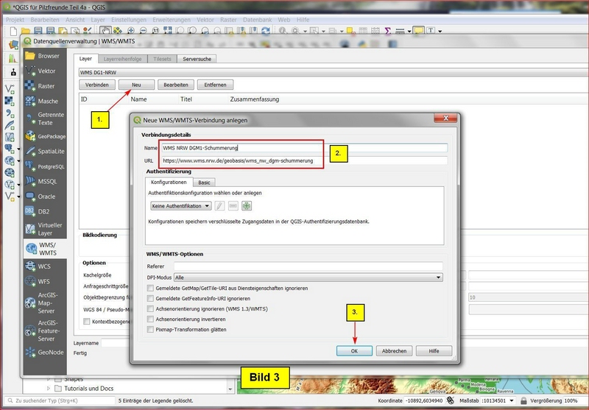Toggle the Kontextbezogene checkbox
This screenshot has width=589, height=410.
click(87, 322)
